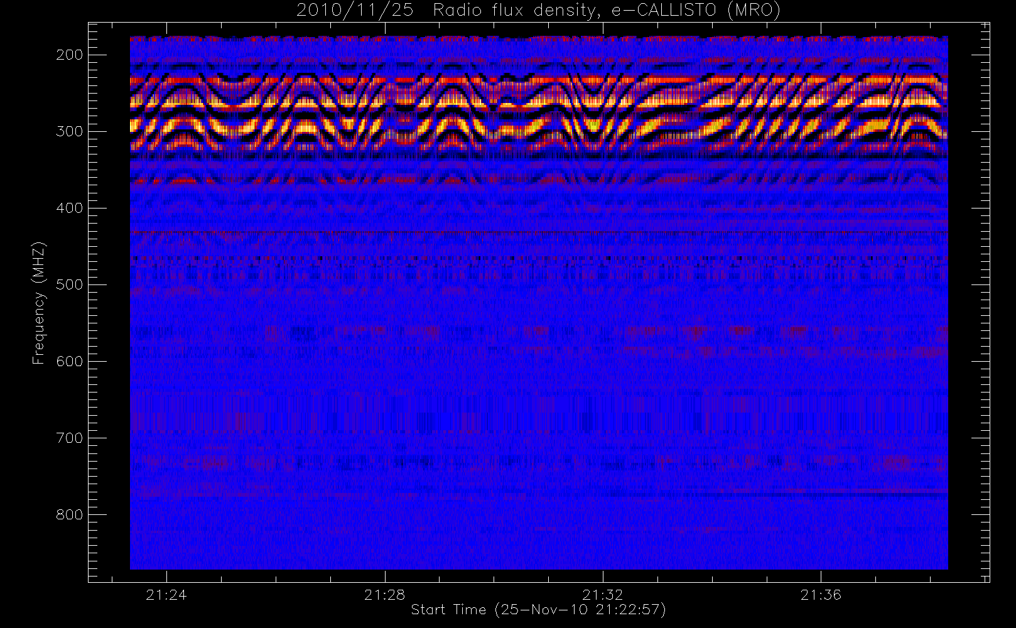1016x628 pixels.
Task: Click the 200 frequency tick label
Action: point(69,55)
